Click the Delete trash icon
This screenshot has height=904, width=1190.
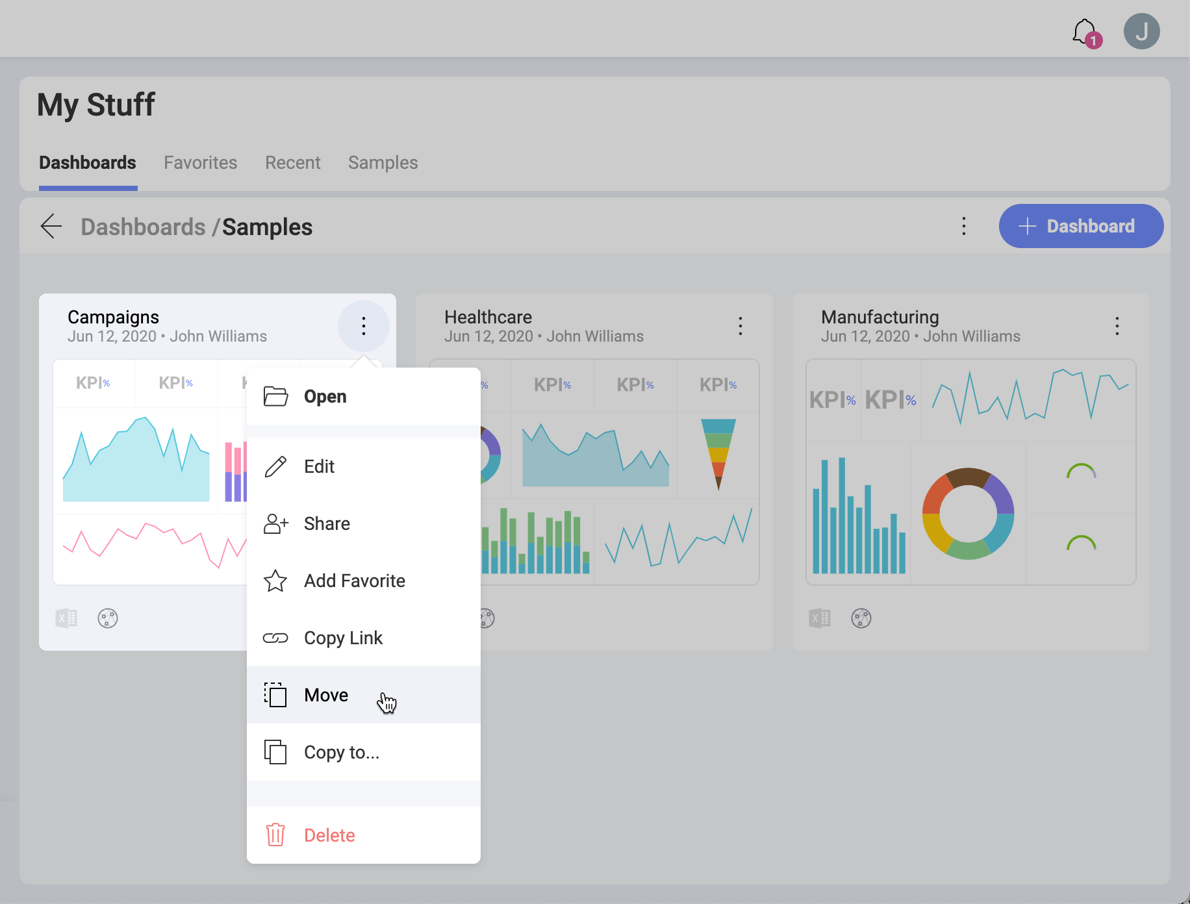point(275,835)
